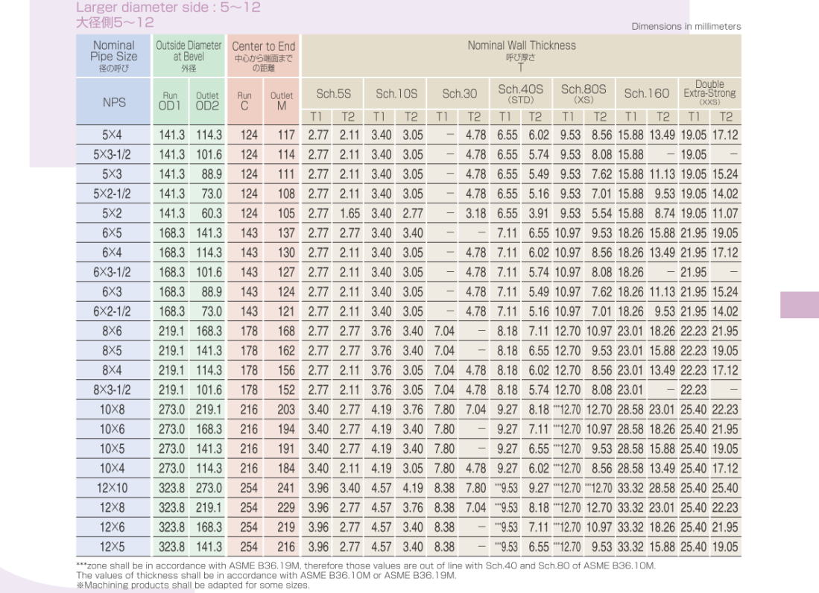Click Sch.40S T2 value '3.91' in 5×2 row
The height and width of the screenshot is (593, 819).
pyautogui.click(x=539, y=214)
